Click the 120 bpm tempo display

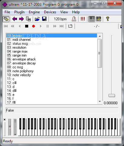click(60, 19)
